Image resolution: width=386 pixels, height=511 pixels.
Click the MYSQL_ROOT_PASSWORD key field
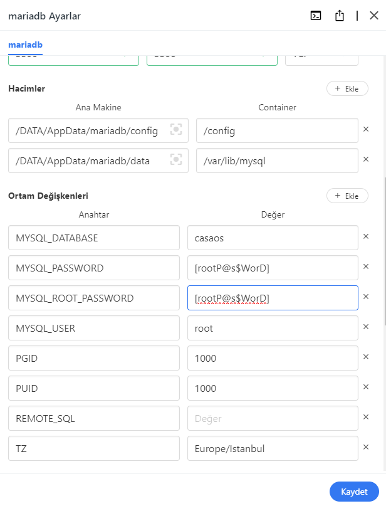click(x=94, y=298)
